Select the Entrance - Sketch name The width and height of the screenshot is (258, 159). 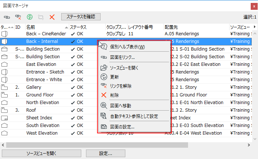click(45, 72)
